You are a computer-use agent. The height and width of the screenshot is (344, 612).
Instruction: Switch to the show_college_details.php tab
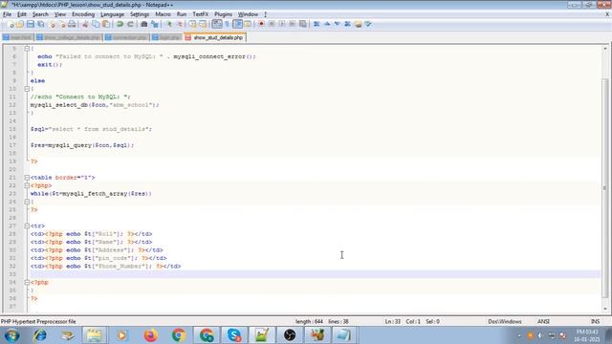(69, 37)
